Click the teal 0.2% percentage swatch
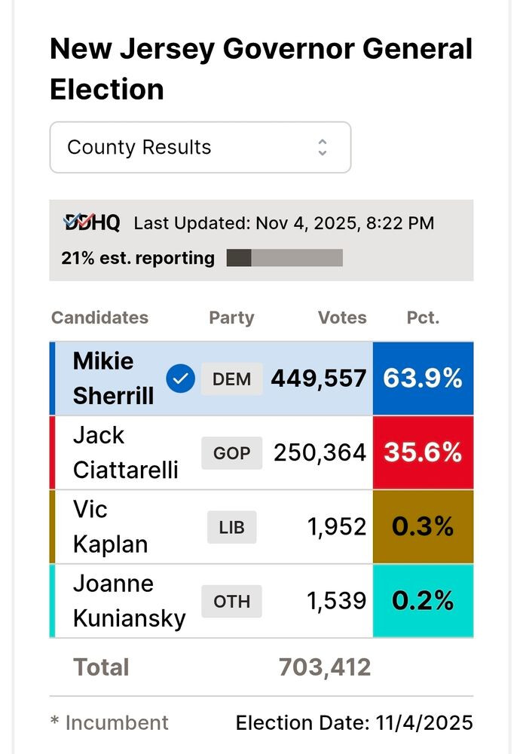Viewport: 523px width, 754px height. 423,601
